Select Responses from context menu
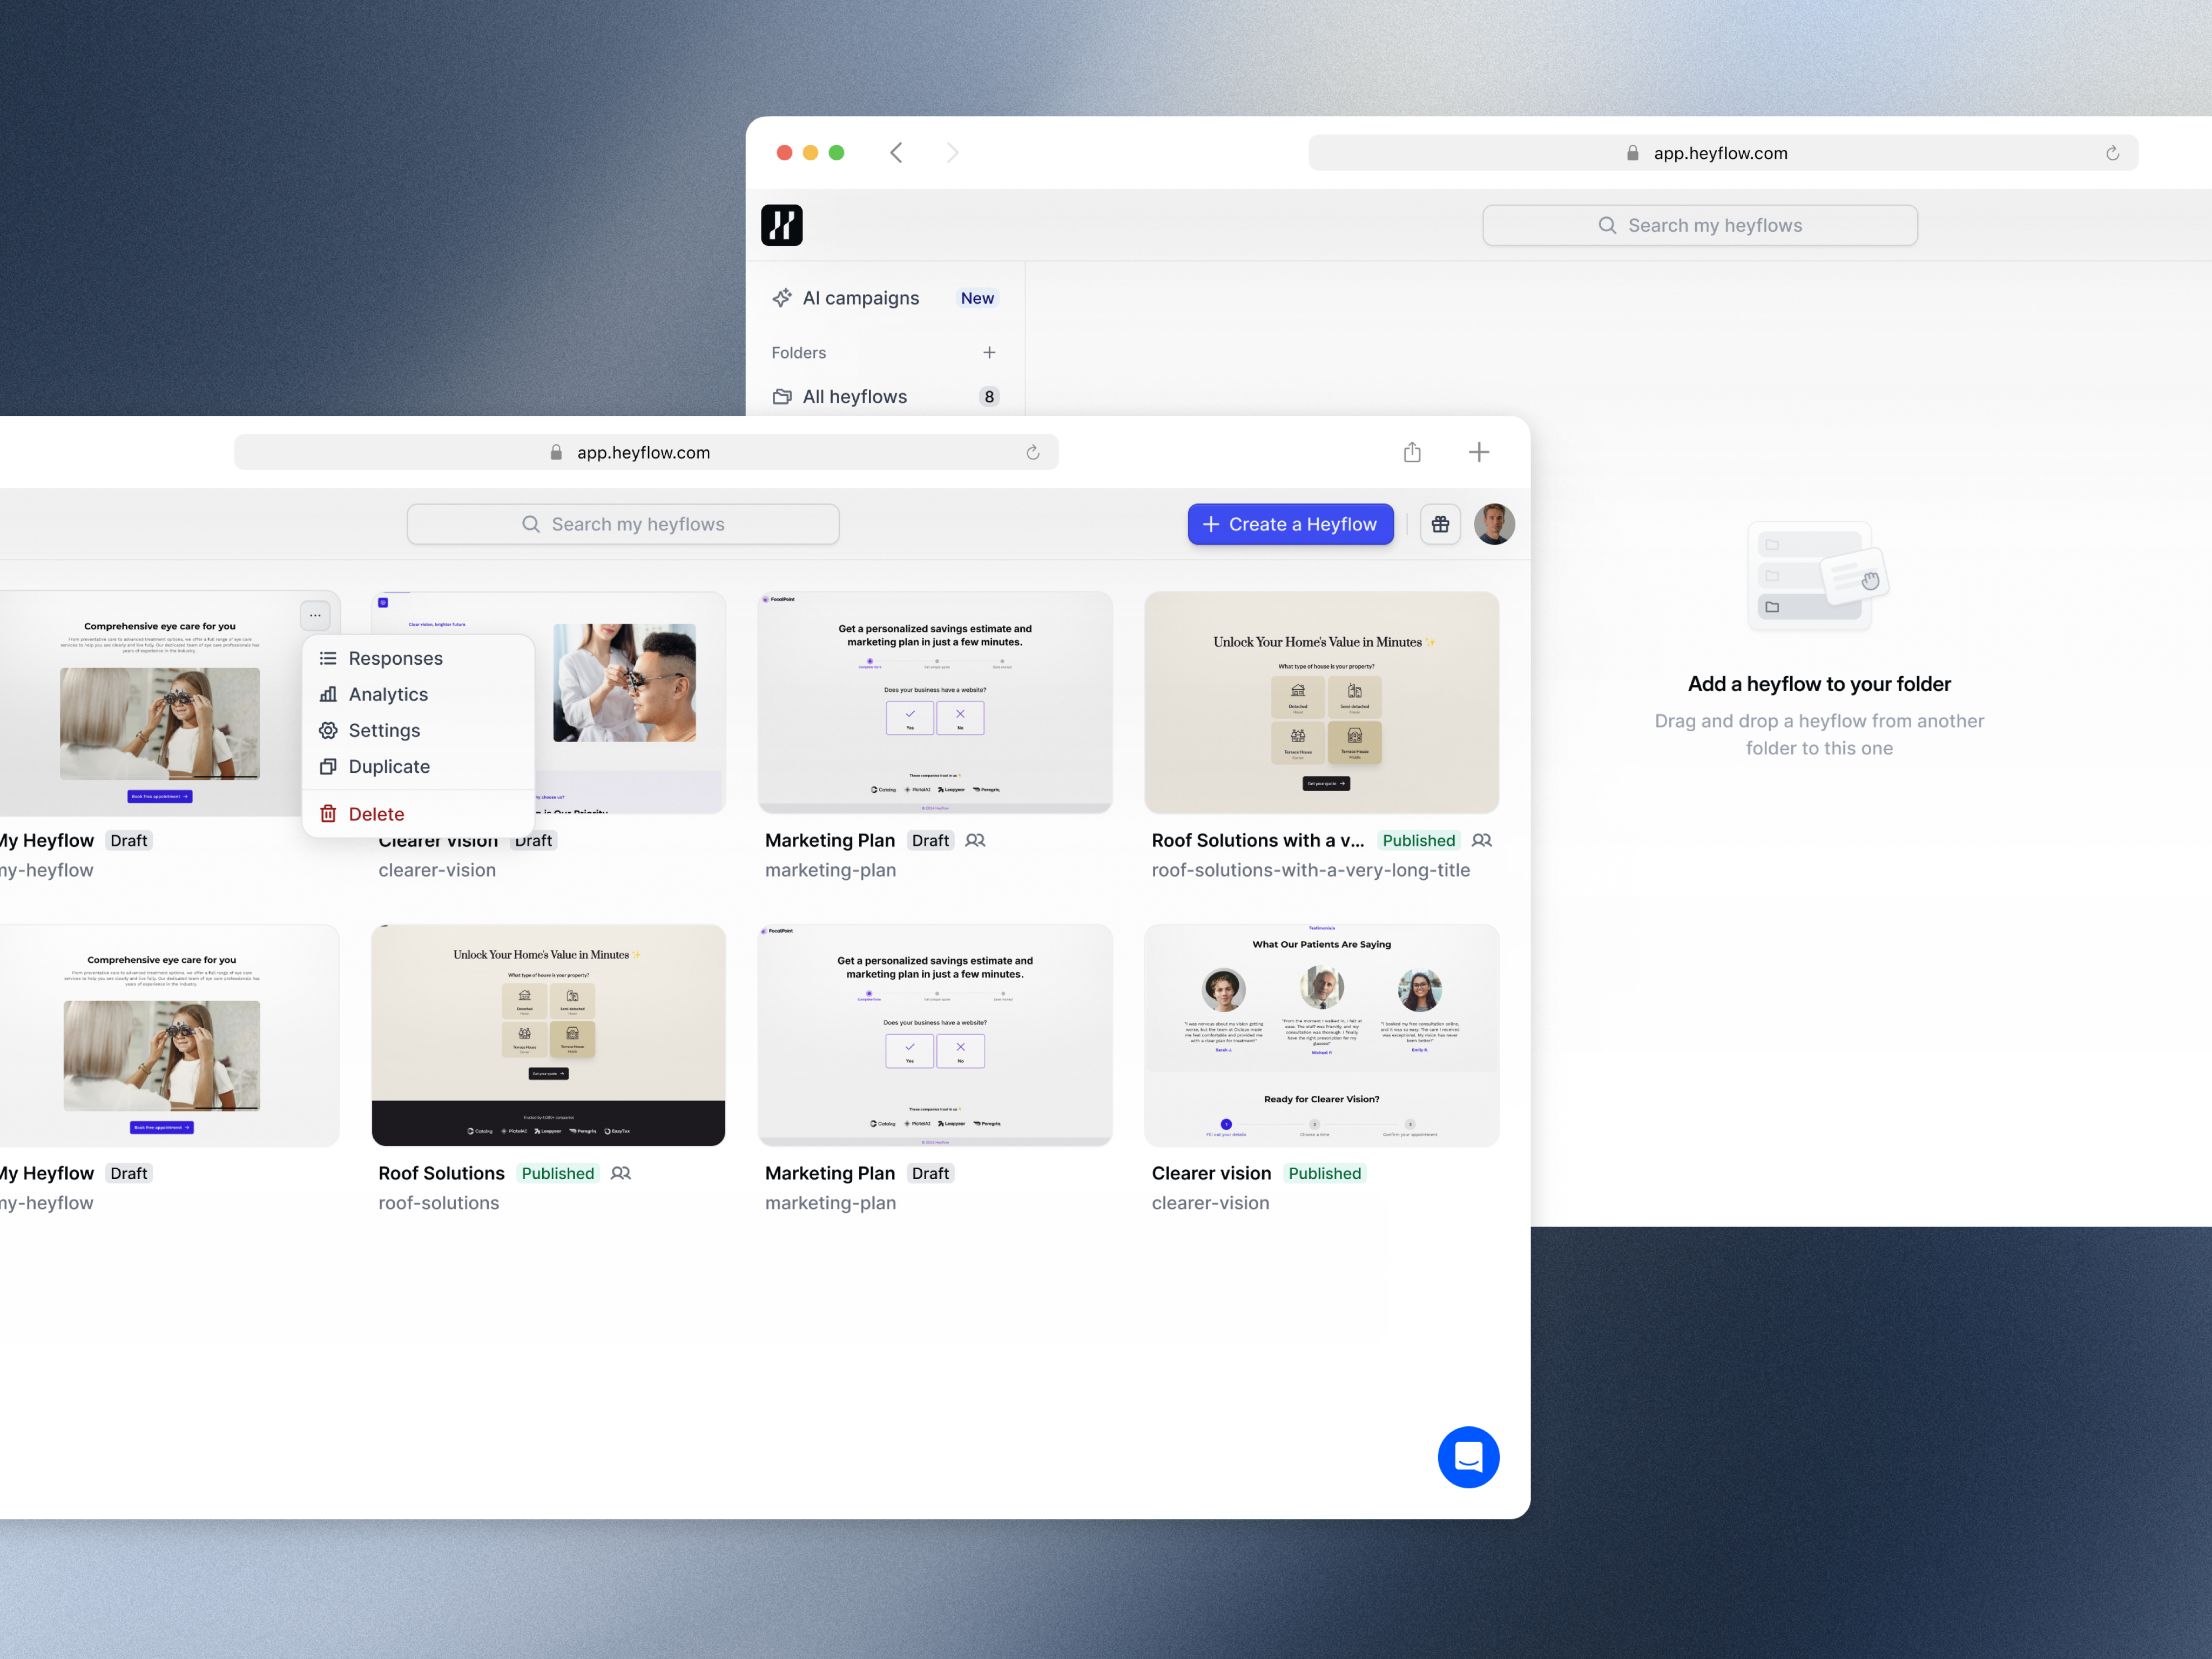Viewport: 2212px width, 1659px height. (395, 658)
